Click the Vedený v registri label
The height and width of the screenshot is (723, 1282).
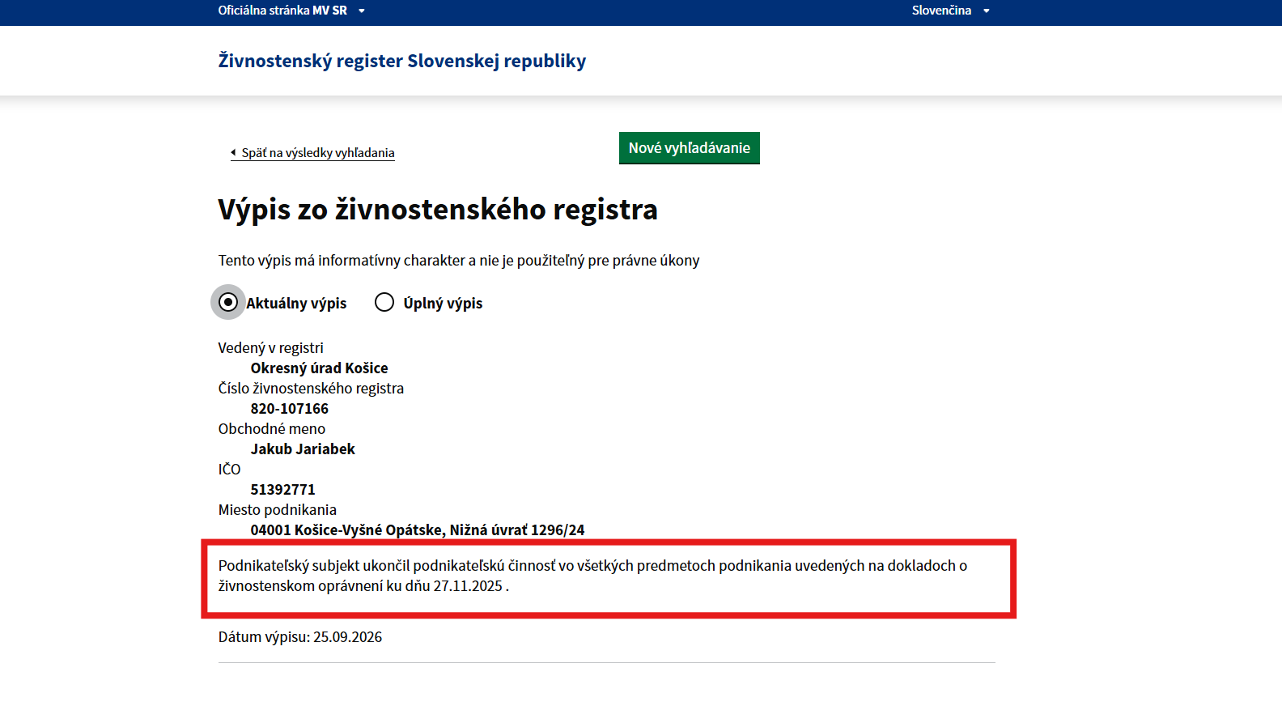271,347
